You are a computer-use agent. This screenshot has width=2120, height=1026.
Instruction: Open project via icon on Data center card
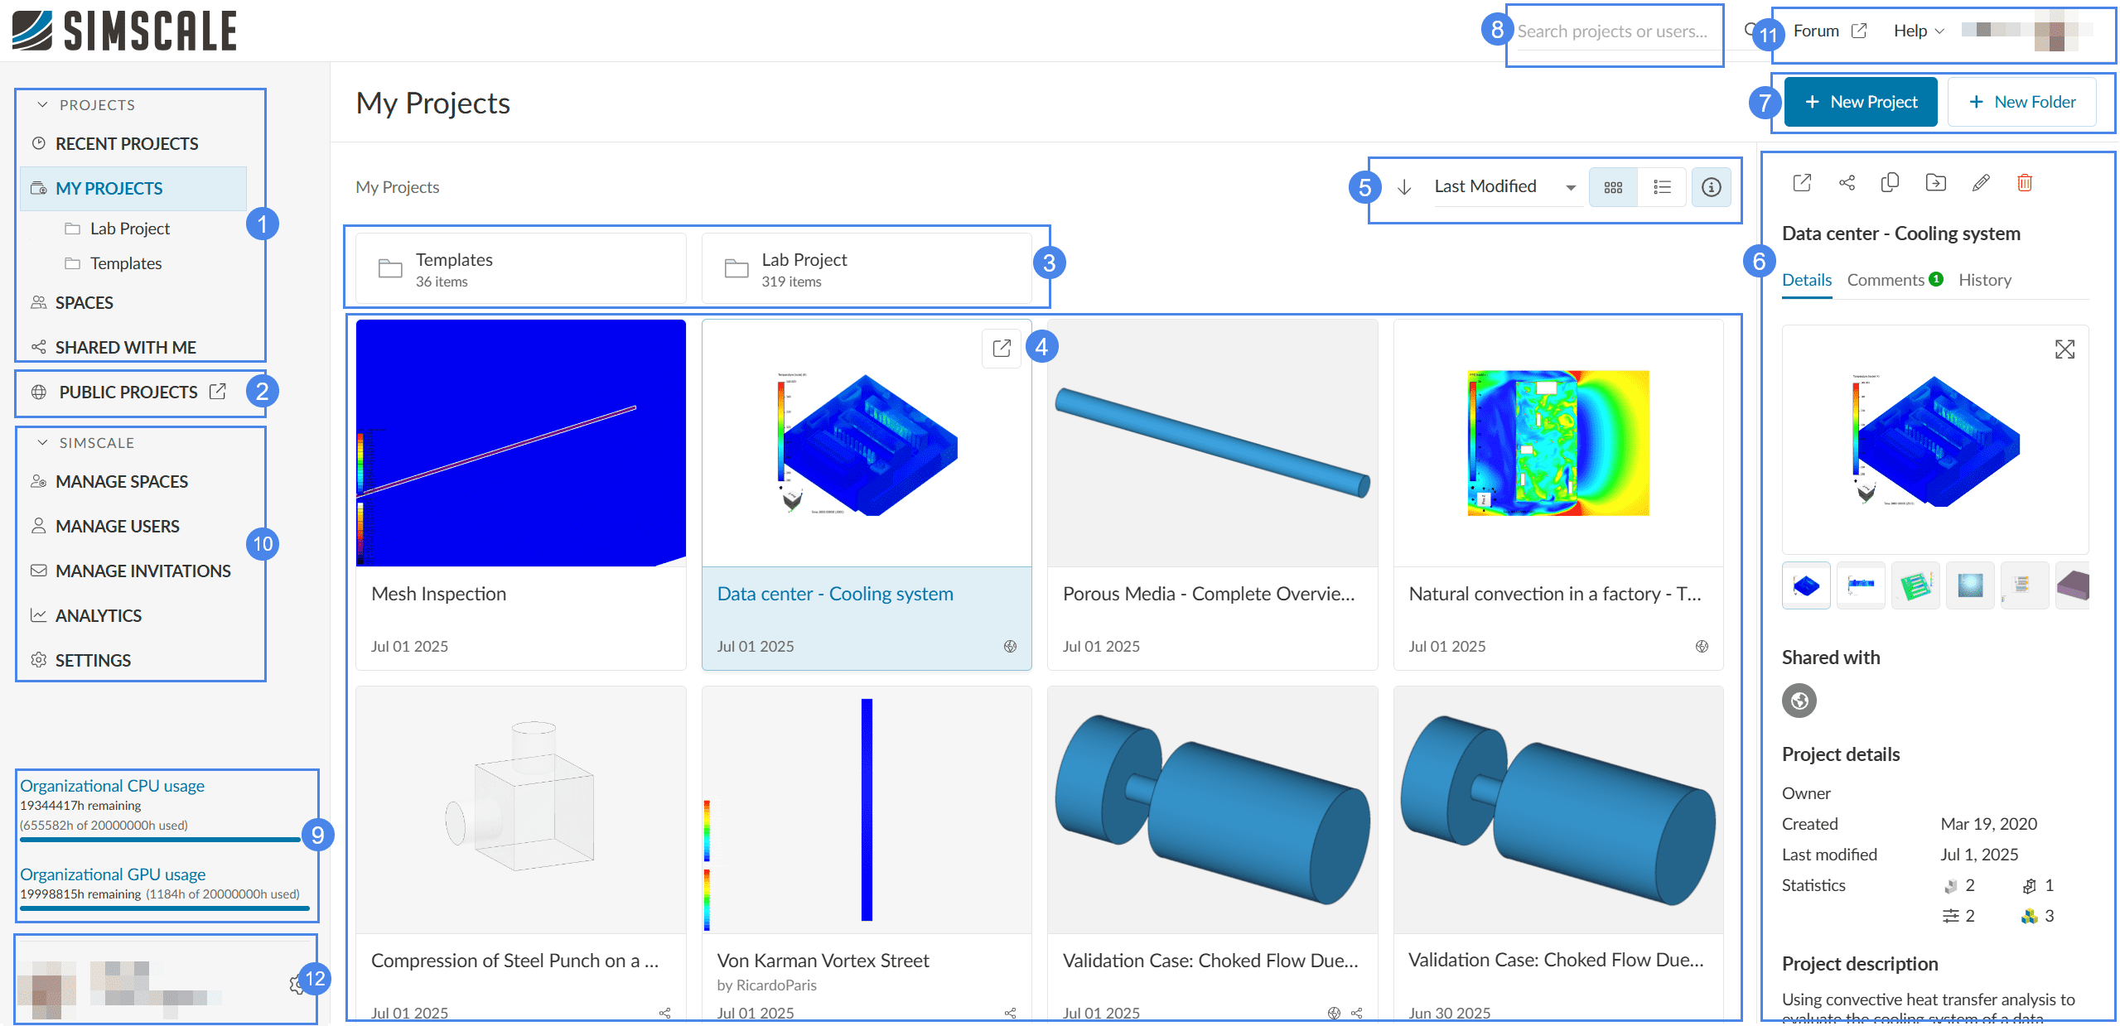[1002, 349]
